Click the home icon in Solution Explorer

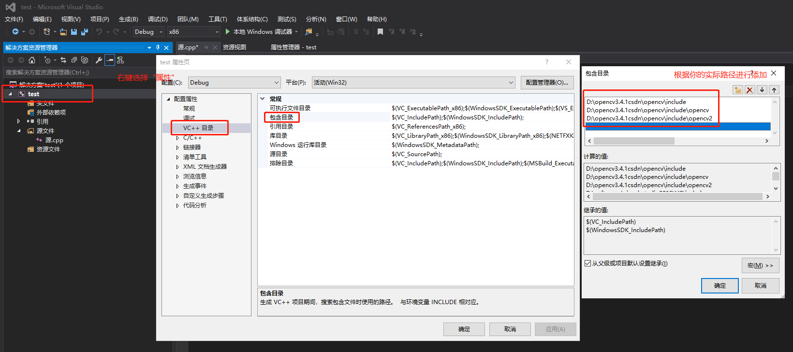(x=32, y=60)
